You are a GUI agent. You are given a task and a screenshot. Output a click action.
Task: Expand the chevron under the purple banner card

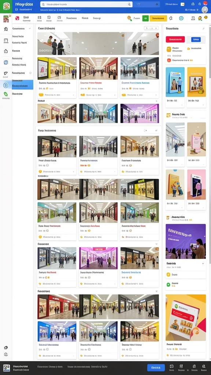point(203,263)
